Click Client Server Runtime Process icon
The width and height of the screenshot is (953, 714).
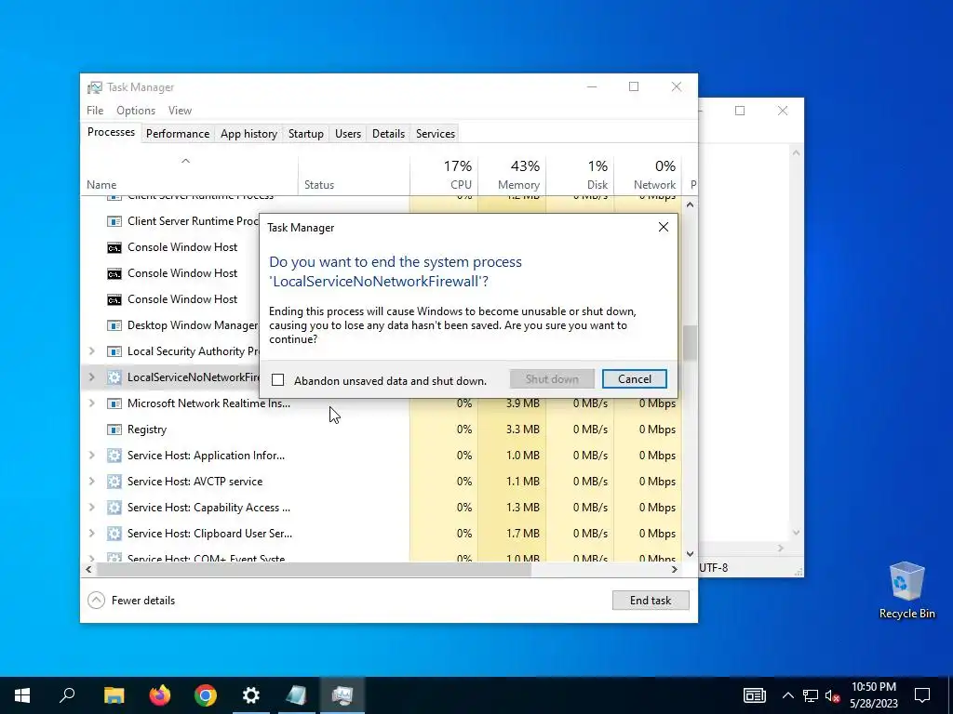coord(114,221)
